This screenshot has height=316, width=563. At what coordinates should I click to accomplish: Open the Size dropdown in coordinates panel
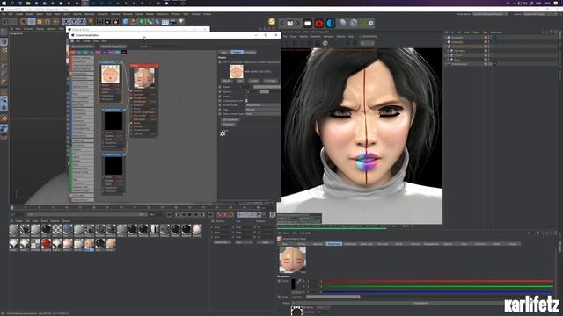[x=243, y=242]
